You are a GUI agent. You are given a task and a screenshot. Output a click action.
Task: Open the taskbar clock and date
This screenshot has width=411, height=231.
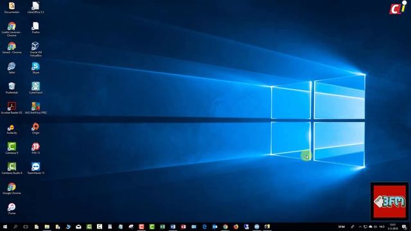pyautogui.click(x=392, y=227)
